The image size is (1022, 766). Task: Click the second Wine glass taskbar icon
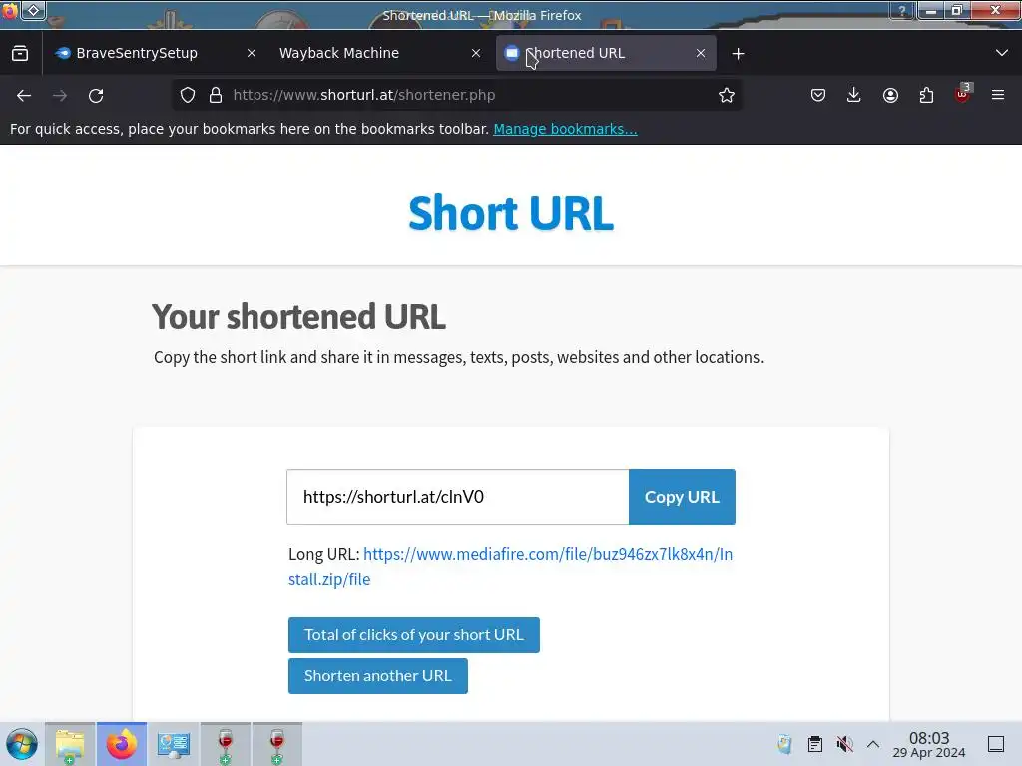pos(277,744)
